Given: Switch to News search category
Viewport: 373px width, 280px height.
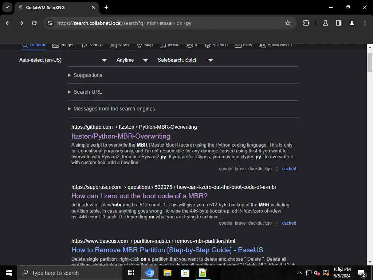Looking at the screenshot, I should (119, 45).
